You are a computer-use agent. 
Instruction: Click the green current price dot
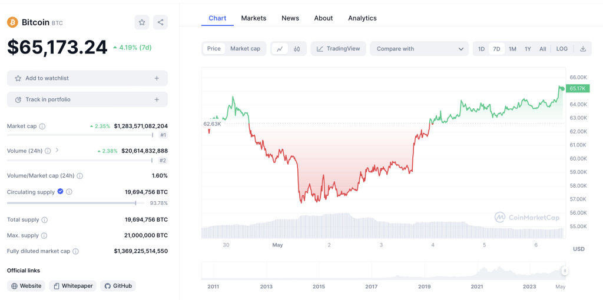562,89
